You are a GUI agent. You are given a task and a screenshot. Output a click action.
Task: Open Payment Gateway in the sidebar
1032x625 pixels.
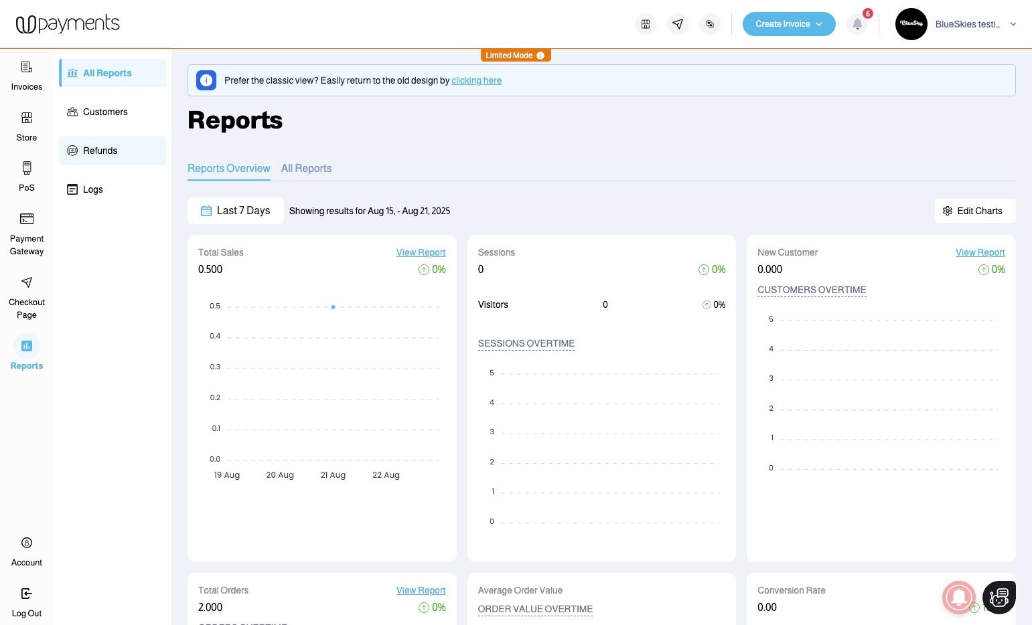pos(27,234)
